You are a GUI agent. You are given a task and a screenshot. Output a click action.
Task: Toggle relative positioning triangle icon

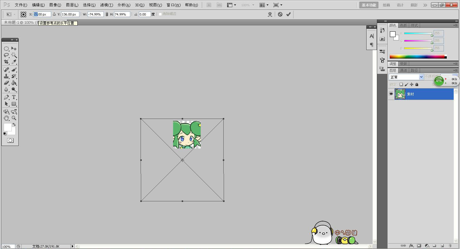click(54, 14)
